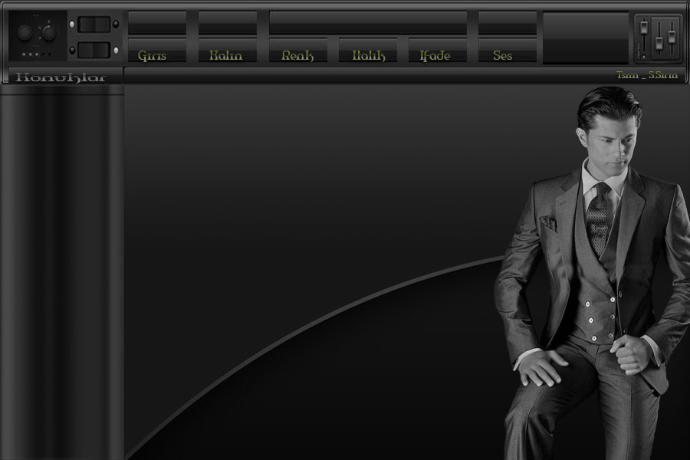Click the wide blank bar above Italik
Image resolution: width=690 pixels, height=460 pixels.
(x=368, y=23)
